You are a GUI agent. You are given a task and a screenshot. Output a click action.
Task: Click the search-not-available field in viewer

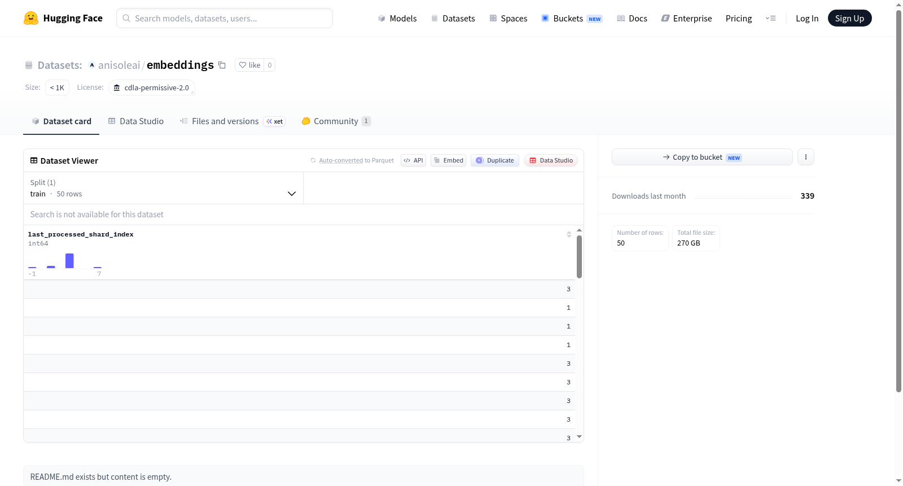304,214
